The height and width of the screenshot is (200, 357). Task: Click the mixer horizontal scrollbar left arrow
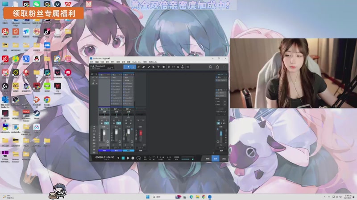tap(100, 153)
